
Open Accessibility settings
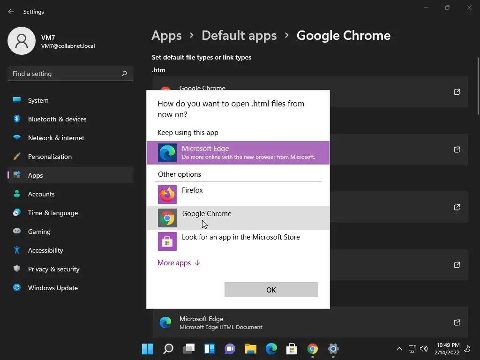70,250
